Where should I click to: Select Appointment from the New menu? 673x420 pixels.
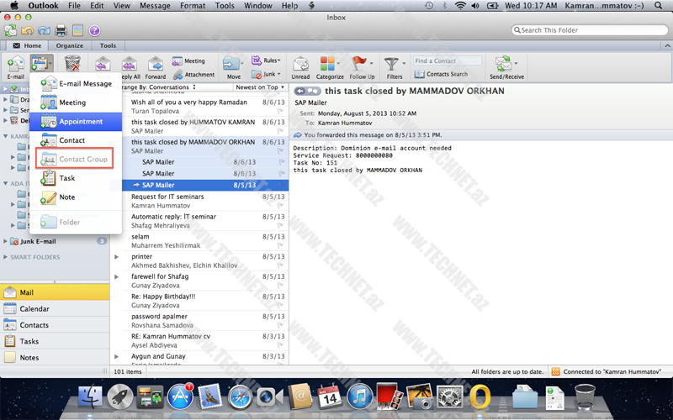[x=81, y=122]
